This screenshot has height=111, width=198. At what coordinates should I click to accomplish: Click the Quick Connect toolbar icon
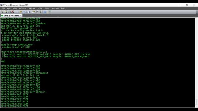(6, 12)
